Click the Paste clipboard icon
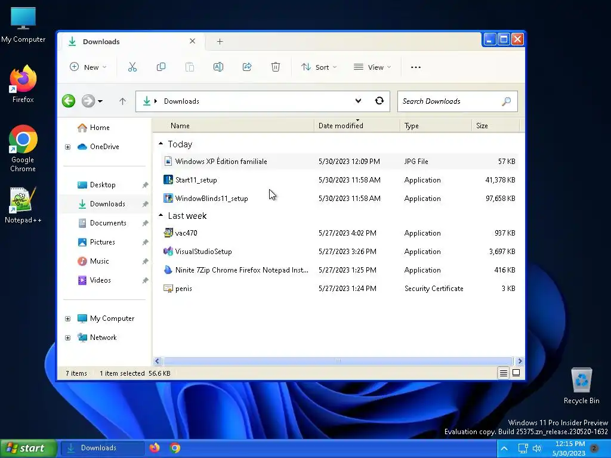 click(189, 67)
